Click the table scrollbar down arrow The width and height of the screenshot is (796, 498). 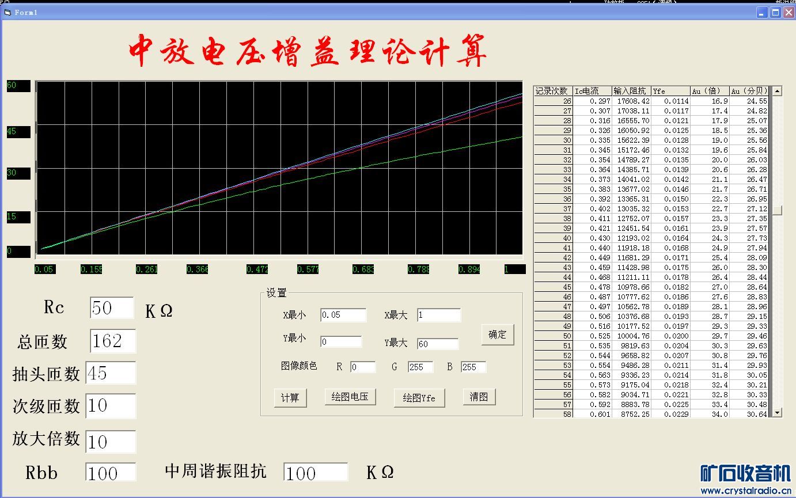(x=777, y=412)
